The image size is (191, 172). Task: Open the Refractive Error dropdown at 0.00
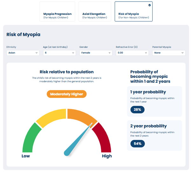pyautogui.click(x=132, y=53)
